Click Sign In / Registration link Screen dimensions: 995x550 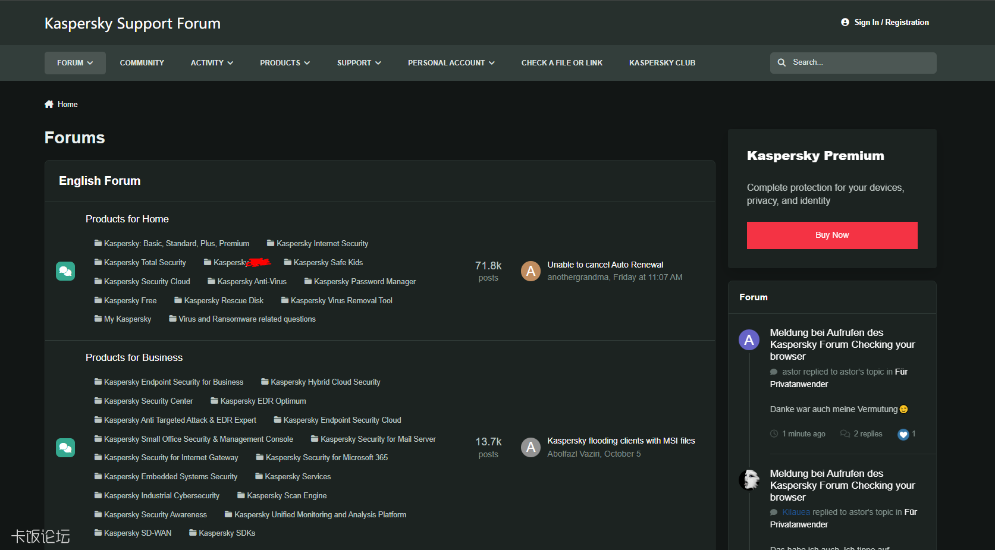point(892,22)
